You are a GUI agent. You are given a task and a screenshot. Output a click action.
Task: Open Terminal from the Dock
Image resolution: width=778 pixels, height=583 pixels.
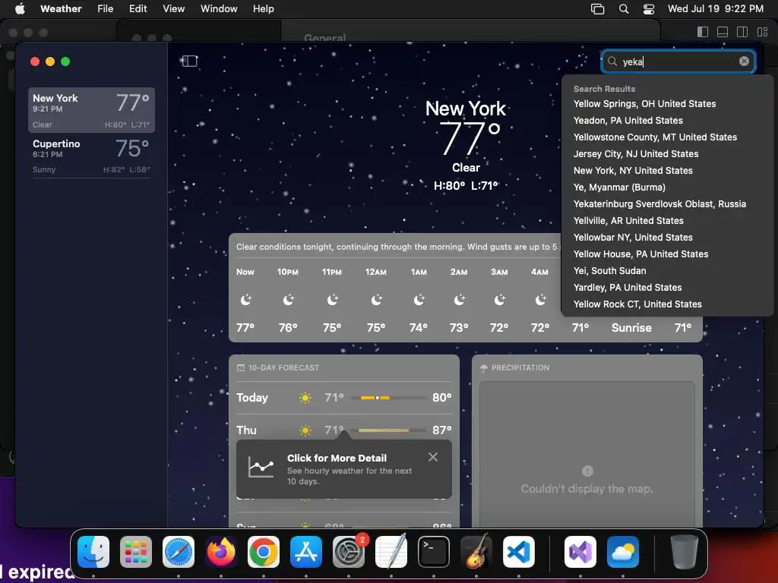tap(434, 552)
